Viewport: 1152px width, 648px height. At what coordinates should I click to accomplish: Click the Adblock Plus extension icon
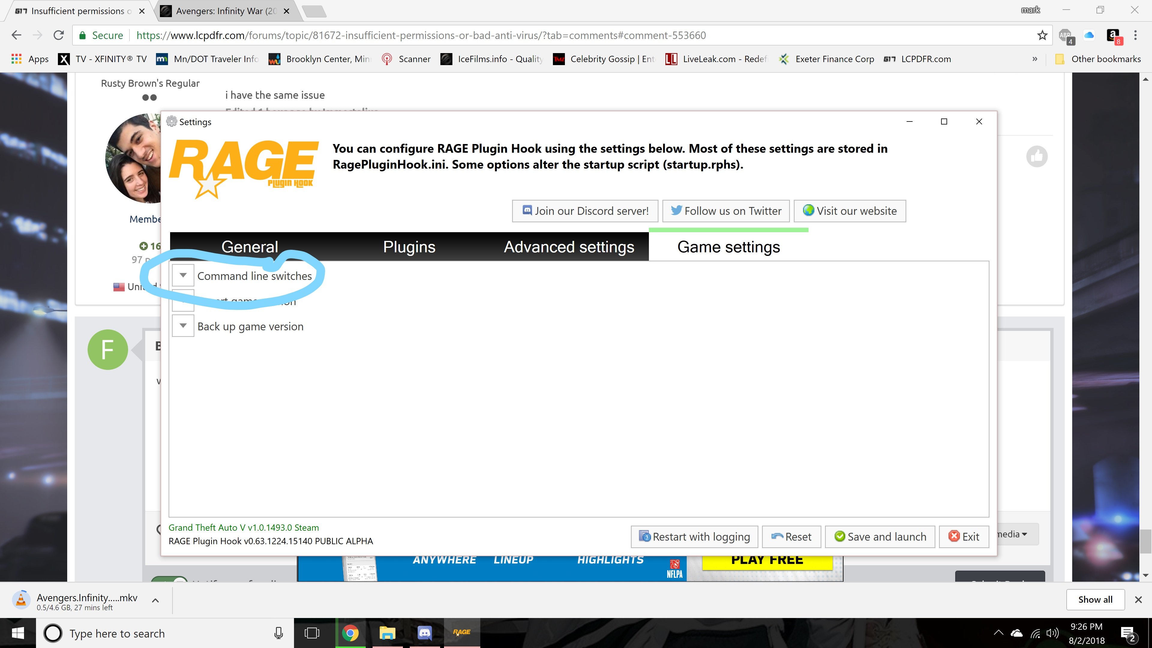click(x=1066, y=36)
